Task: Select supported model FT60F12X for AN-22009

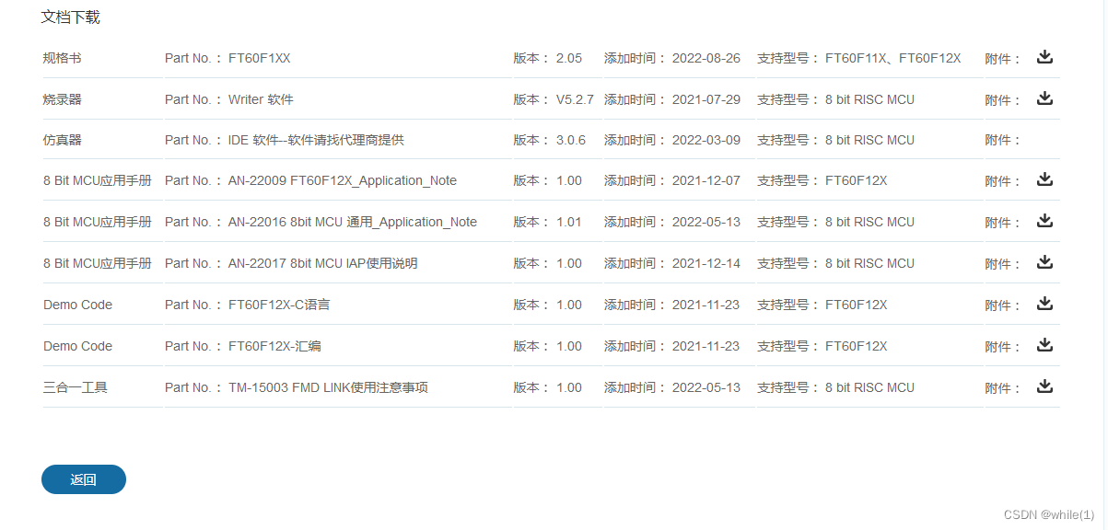Action: pos(856,180)
